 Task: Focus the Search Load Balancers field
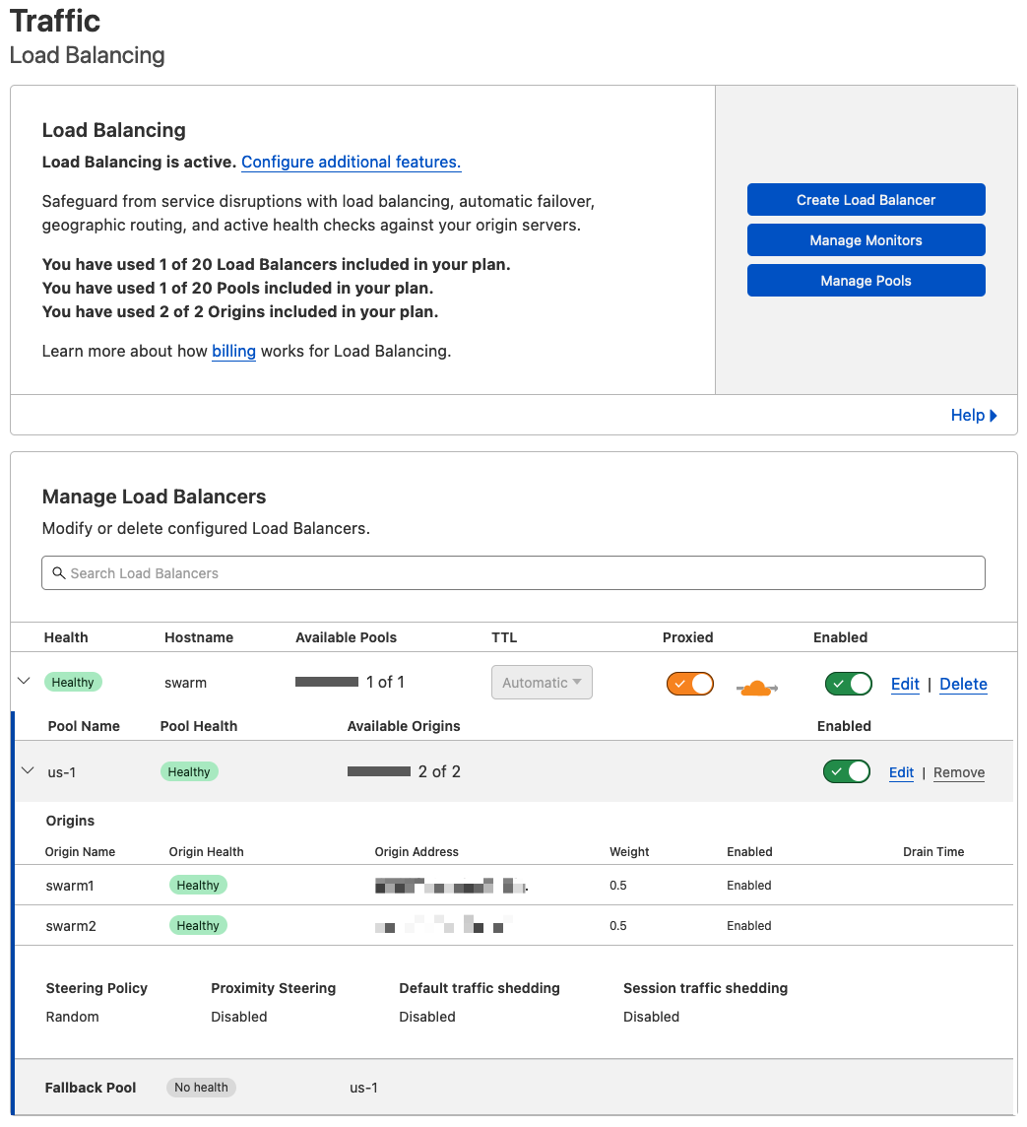(514, 572)
